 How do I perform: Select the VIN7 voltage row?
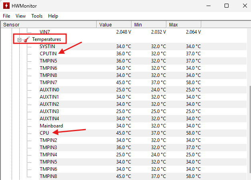click(142, 32)
